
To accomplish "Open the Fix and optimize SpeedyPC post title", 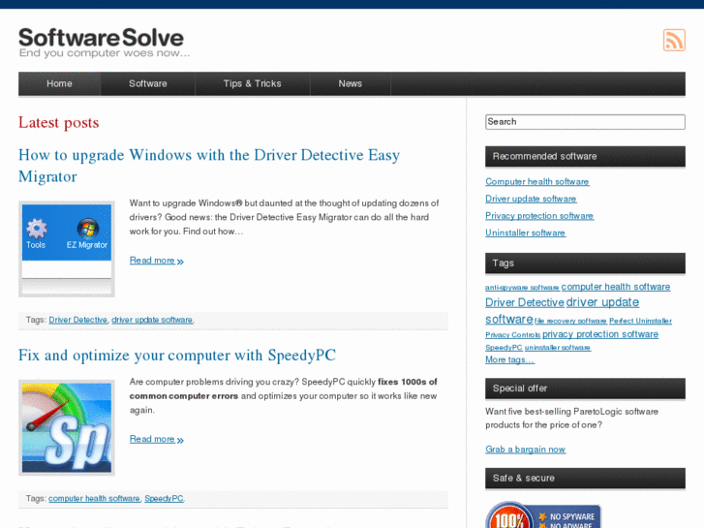I will point(177,355).
